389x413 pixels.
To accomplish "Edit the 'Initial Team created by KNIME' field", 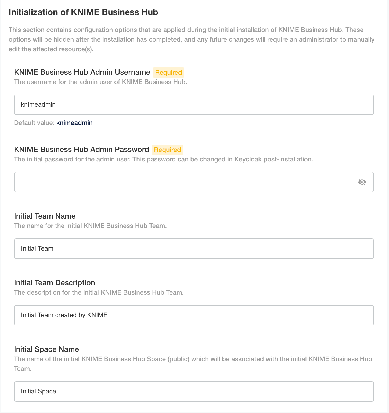I will click(194, 315).
